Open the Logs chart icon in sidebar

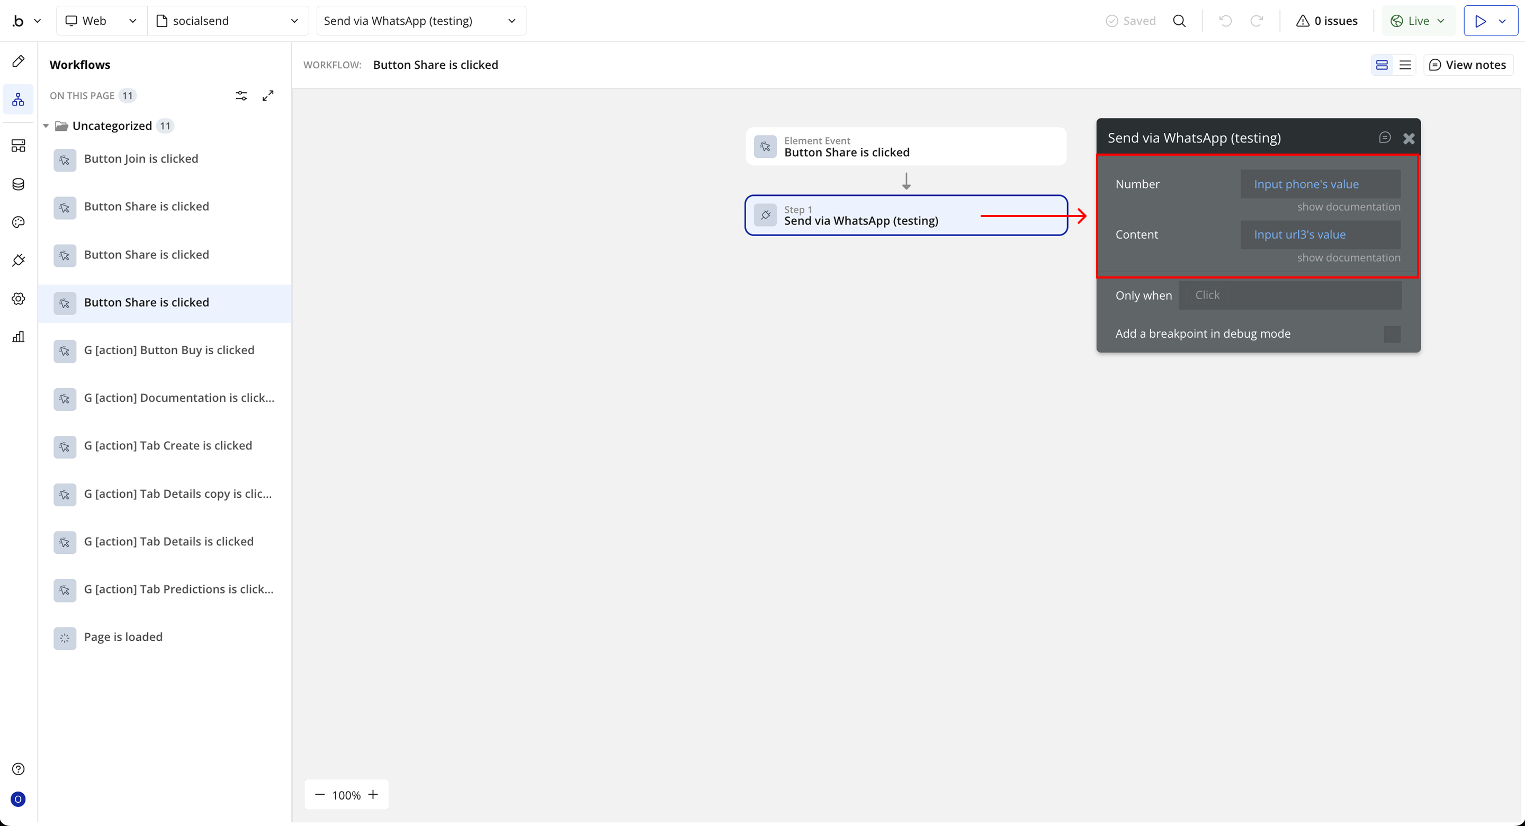tap(19, 337)
